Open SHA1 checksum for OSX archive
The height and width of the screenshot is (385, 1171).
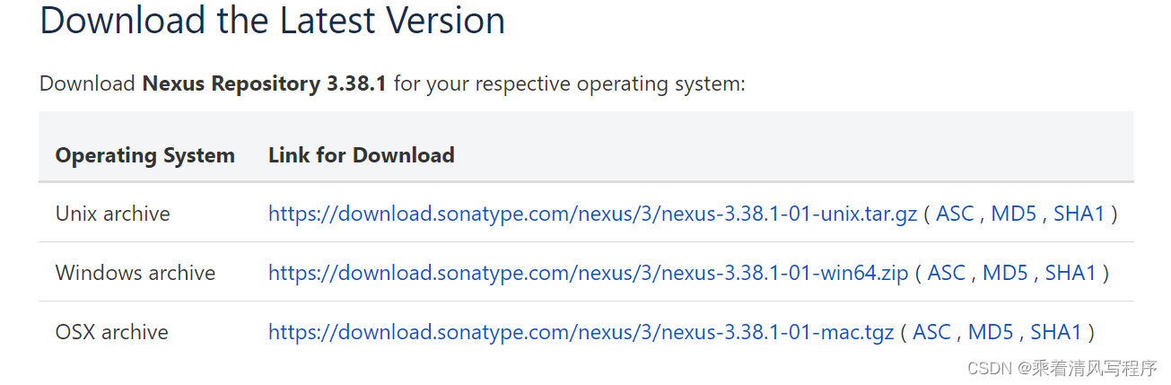coord(1056,332)
